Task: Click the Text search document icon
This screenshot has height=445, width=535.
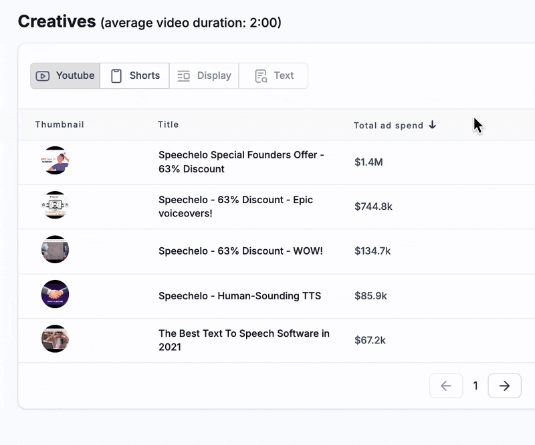Action: [x=261, y=76]
